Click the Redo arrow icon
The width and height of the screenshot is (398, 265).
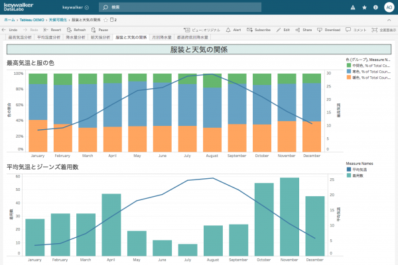pos(25,30)
